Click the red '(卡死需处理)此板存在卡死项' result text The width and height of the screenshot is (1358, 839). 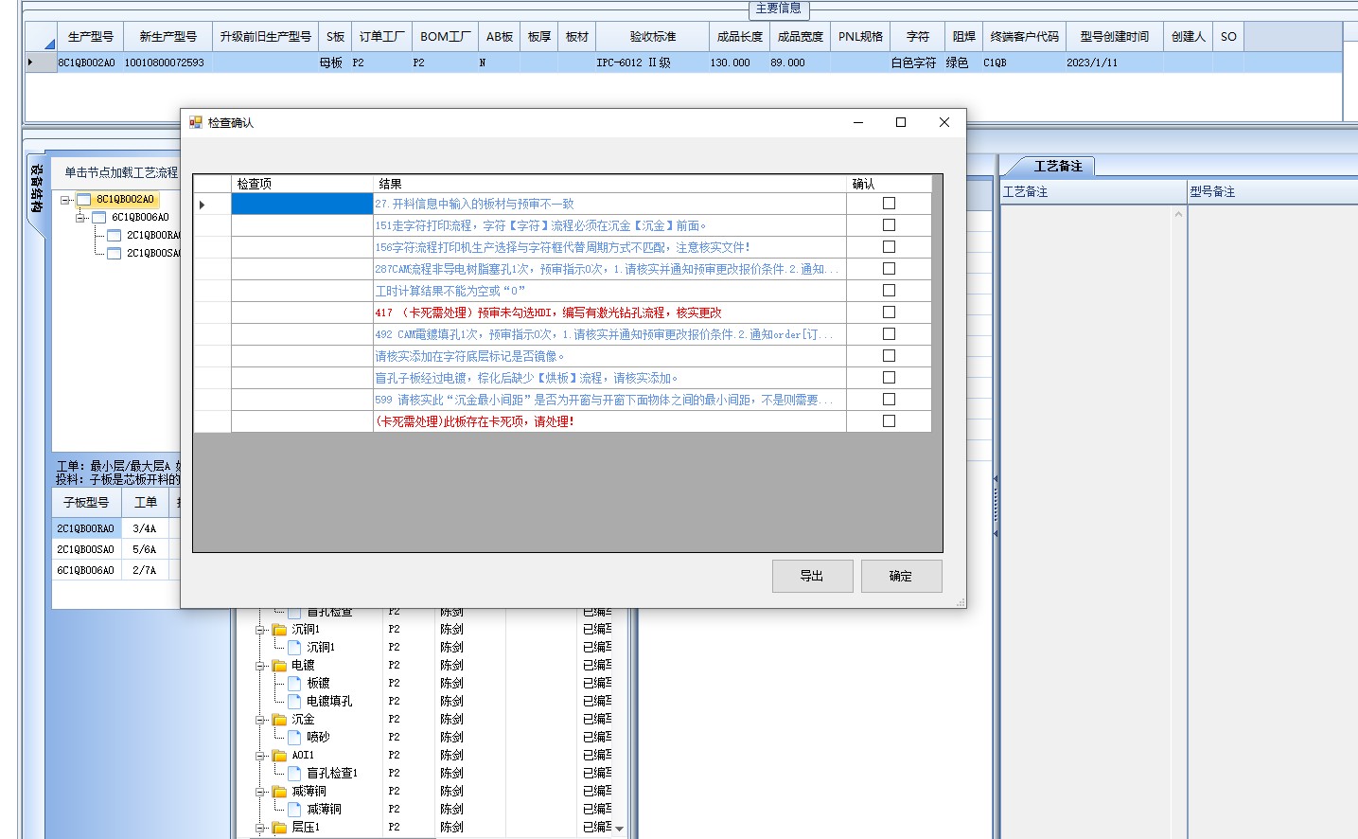click(475, 422)
